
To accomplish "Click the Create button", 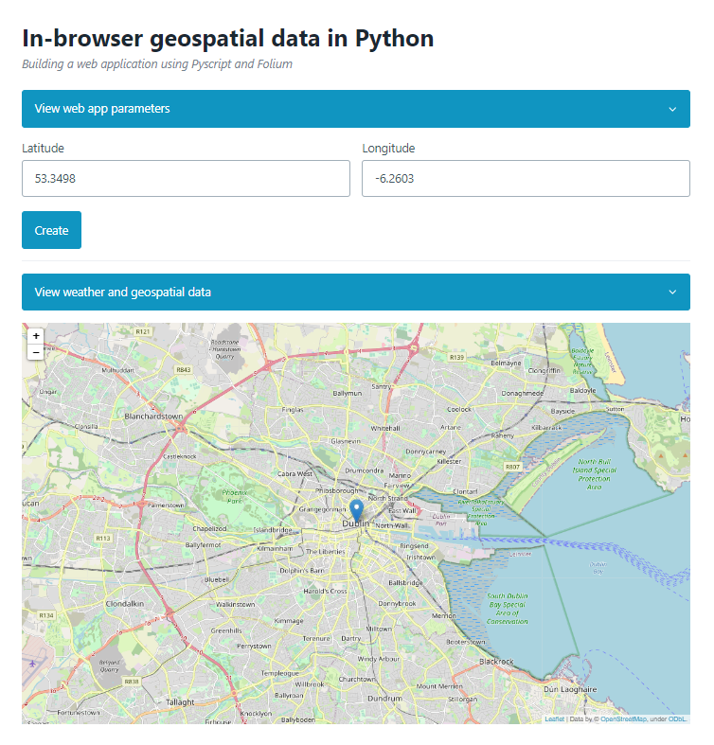I will pos(51,230).
